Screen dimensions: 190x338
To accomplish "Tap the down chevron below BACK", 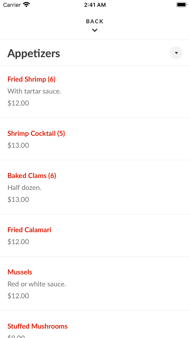I will coord(95,30).
